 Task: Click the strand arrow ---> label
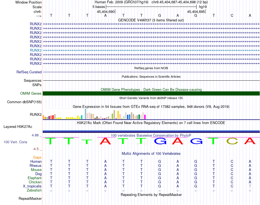click(39, 16)
